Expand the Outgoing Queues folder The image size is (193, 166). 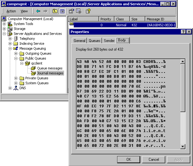(x=16, y=53)
